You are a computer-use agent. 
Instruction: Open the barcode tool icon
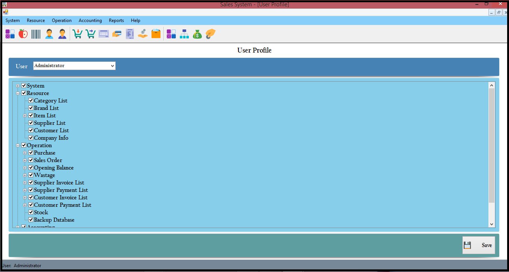tap(36, 34)
